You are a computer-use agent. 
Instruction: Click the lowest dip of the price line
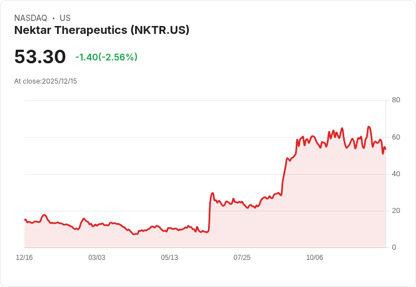(x=134, y=234)
